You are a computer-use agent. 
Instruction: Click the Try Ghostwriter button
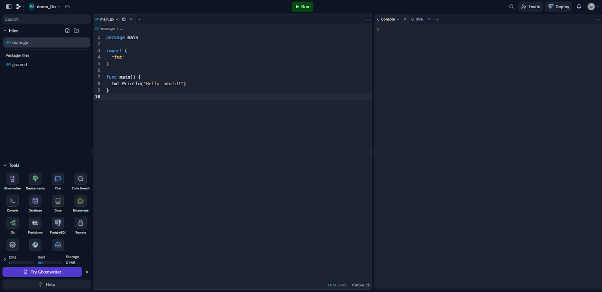tap(42, 272)
